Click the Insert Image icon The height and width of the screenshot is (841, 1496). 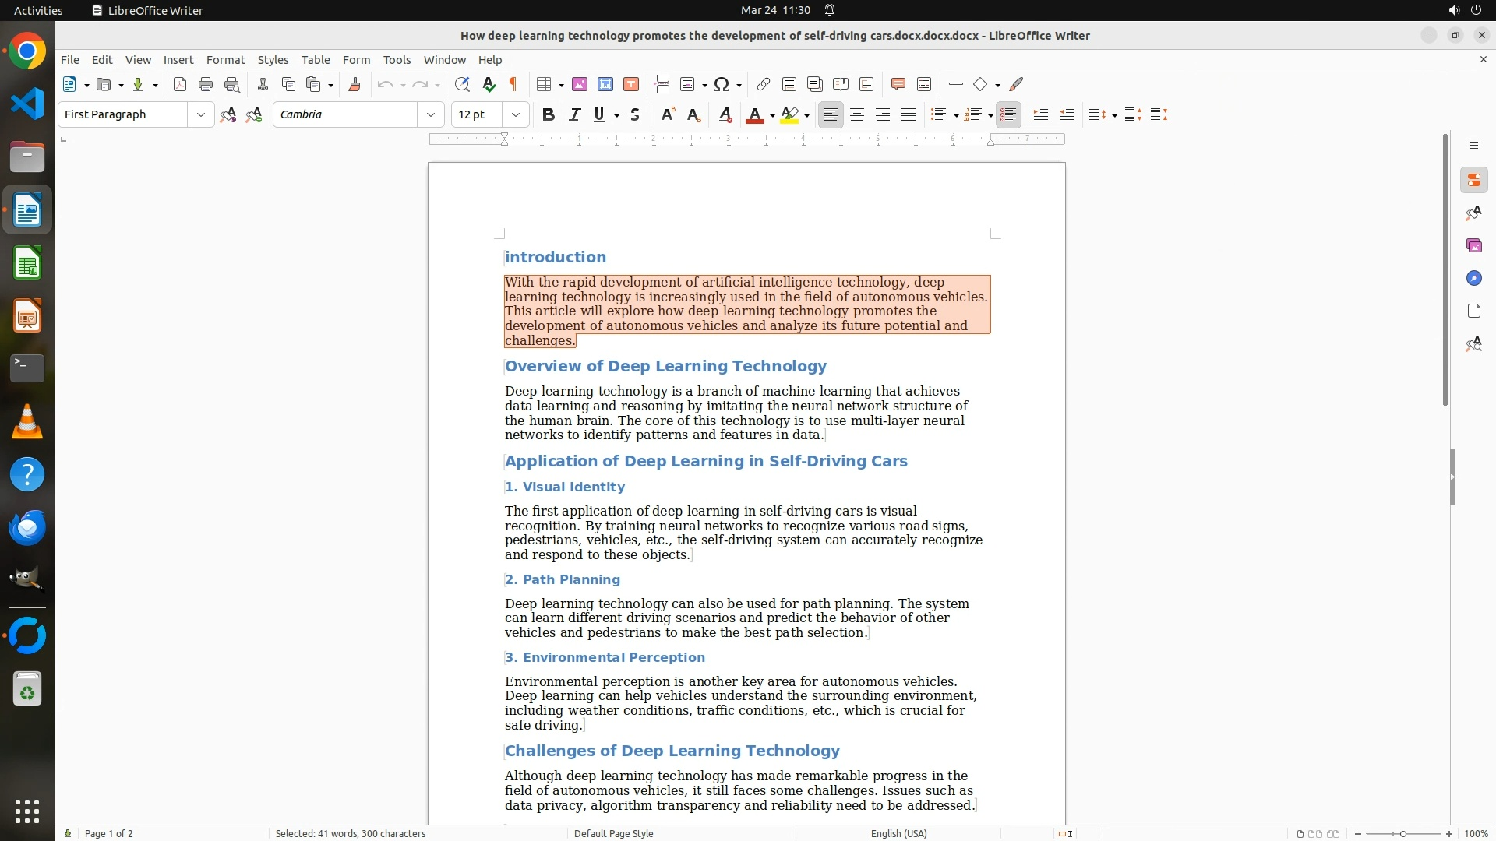(580, 84)
